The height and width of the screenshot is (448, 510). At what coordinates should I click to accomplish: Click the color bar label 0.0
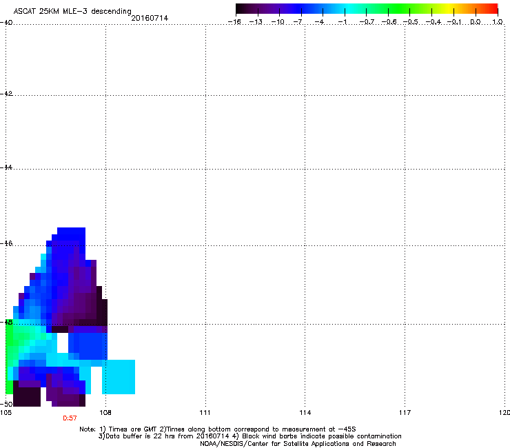476,22
